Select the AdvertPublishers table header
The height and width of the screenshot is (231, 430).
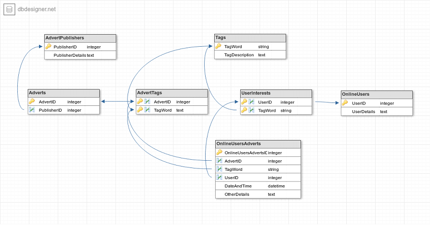[x=80, y=38]
